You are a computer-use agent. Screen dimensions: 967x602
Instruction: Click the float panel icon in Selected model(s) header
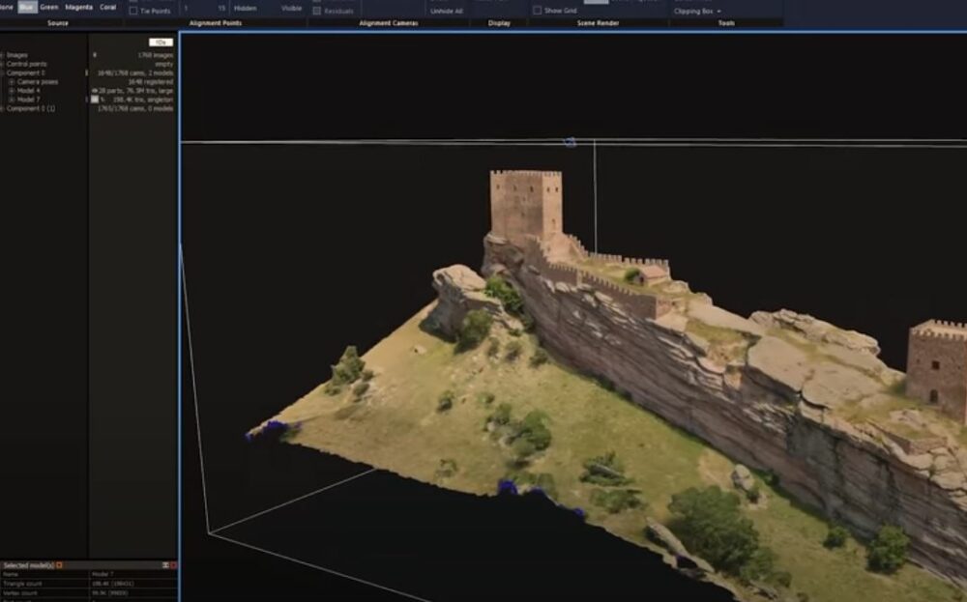point(164,565)
